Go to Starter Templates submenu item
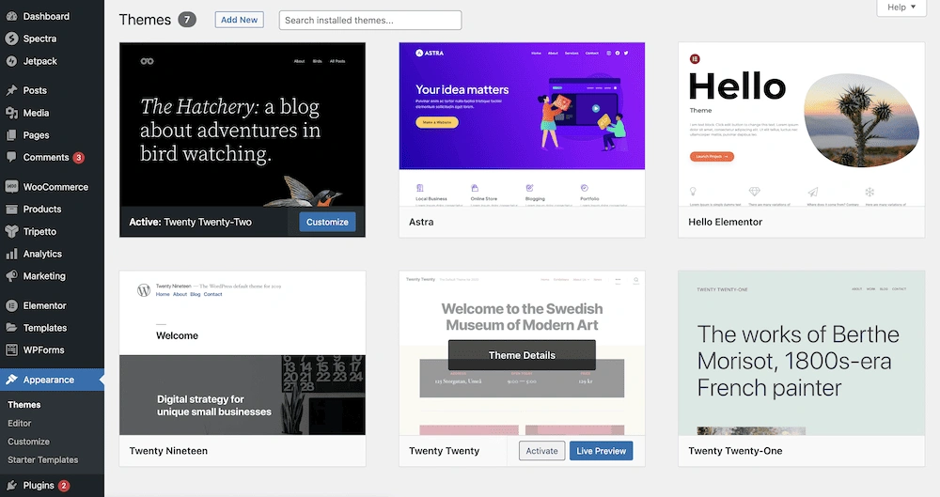The height and width of the screenshot is (497, 940). point(42,460)
